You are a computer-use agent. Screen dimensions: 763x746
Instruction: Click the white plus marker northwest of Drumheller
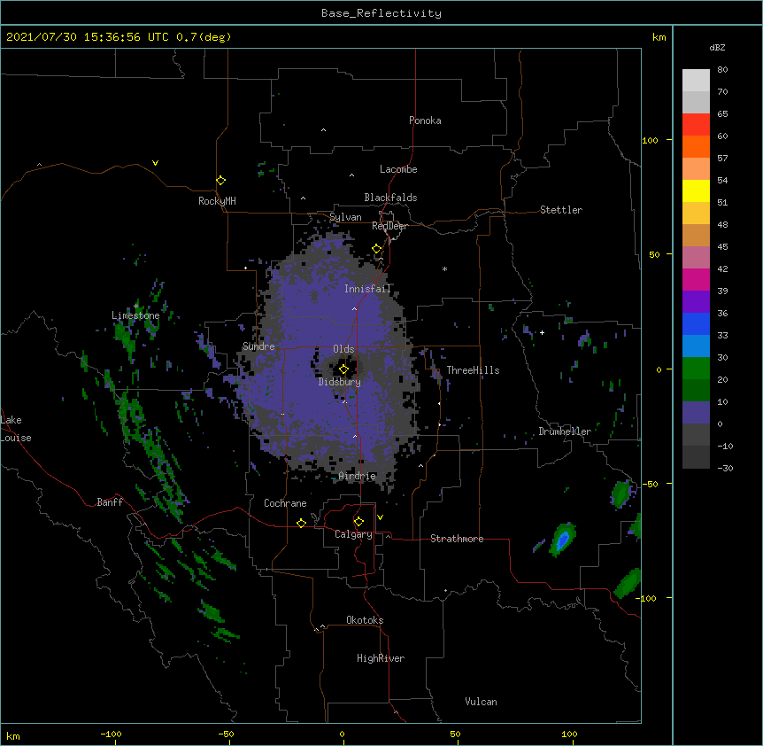tap(542, 332)
